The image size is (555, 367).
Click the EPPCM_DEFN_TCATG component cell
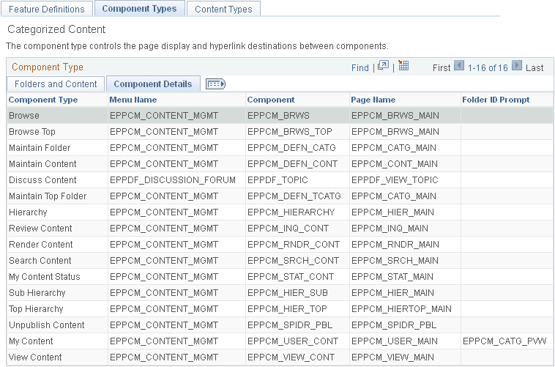[297, 196]
